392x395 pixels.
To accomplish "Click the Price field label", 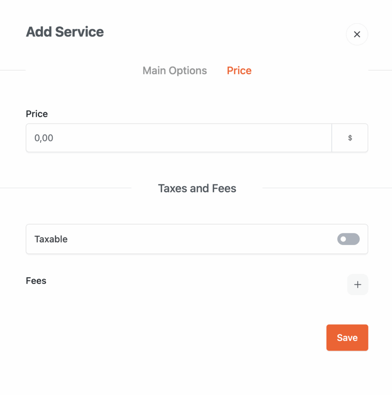I will tap(37, 114).
